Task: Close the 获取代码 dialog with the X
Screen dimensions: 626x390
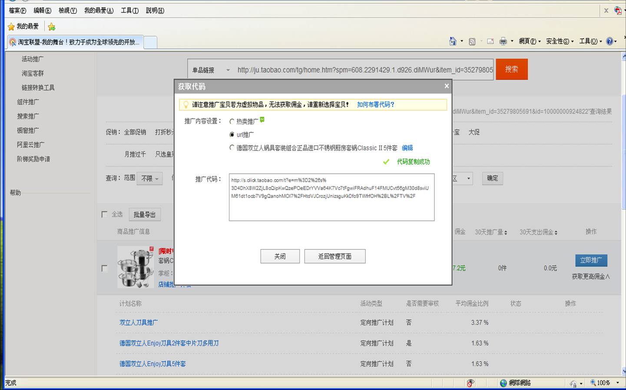Action: (x=446, y=86)
